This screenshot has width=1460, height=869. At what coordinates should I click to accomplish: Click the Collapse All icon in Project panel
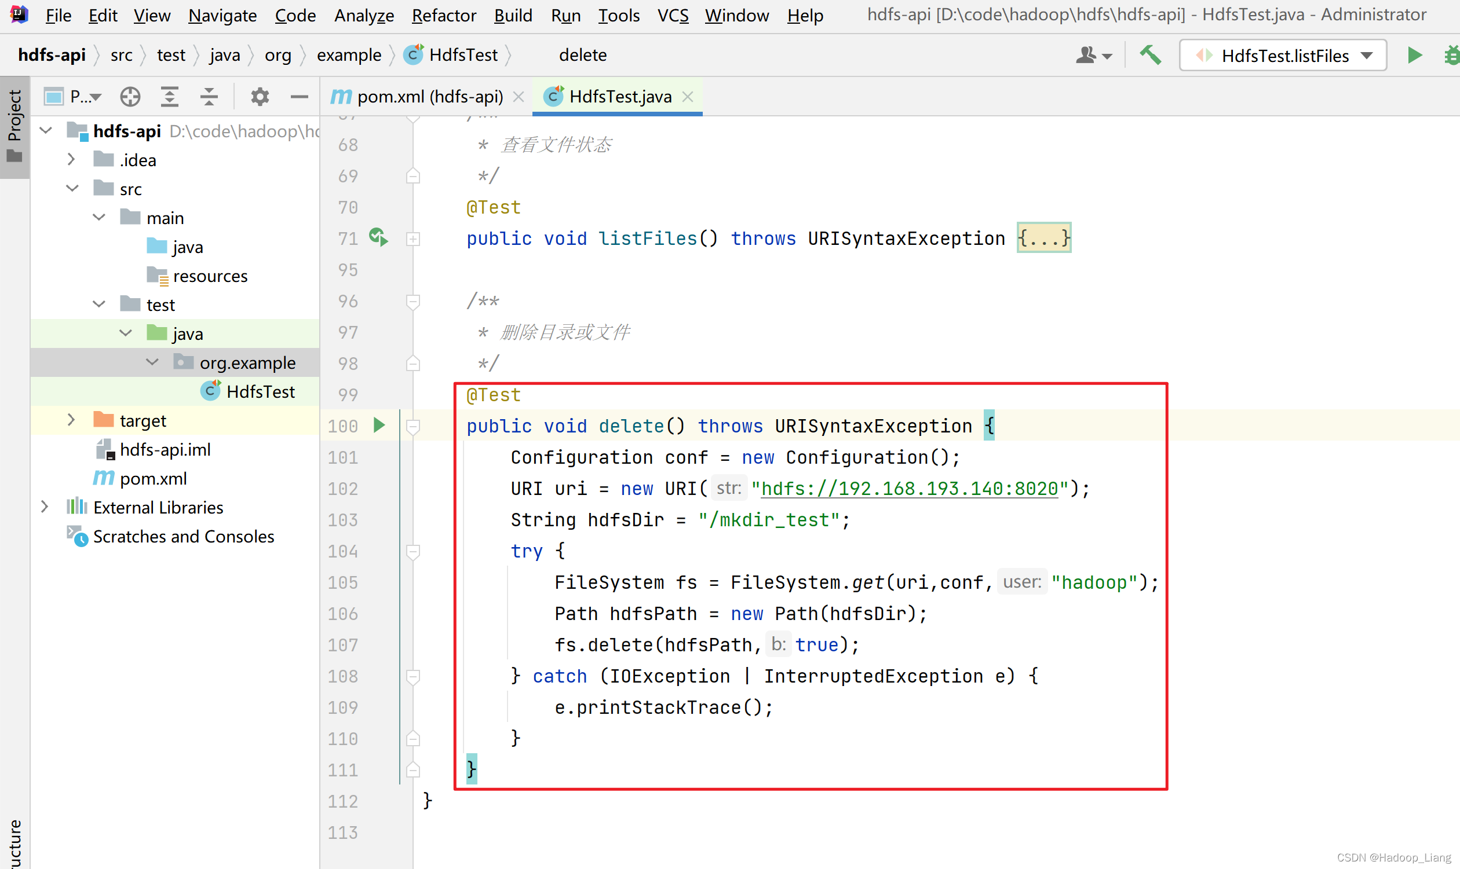coord(209,96)
